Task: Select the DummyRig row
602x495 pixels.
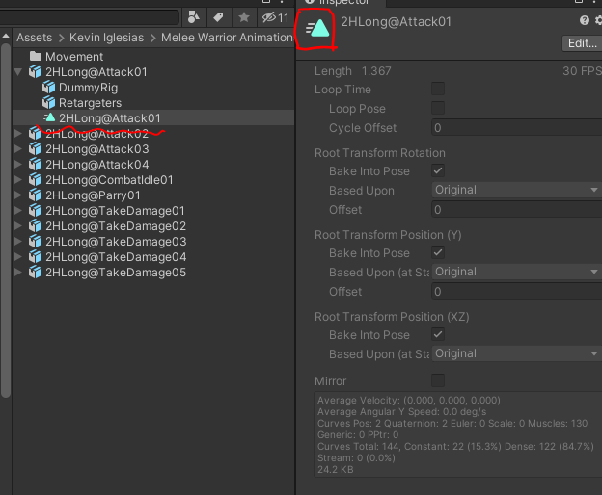Action: (x=153, y=88)
